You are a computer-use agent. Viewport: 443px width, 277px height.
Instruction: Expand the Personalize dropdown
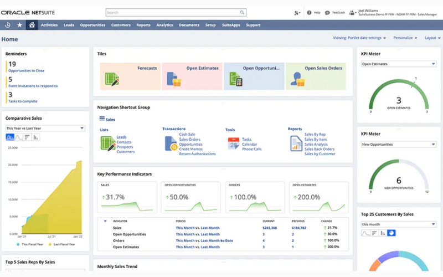tap(405, 38)
